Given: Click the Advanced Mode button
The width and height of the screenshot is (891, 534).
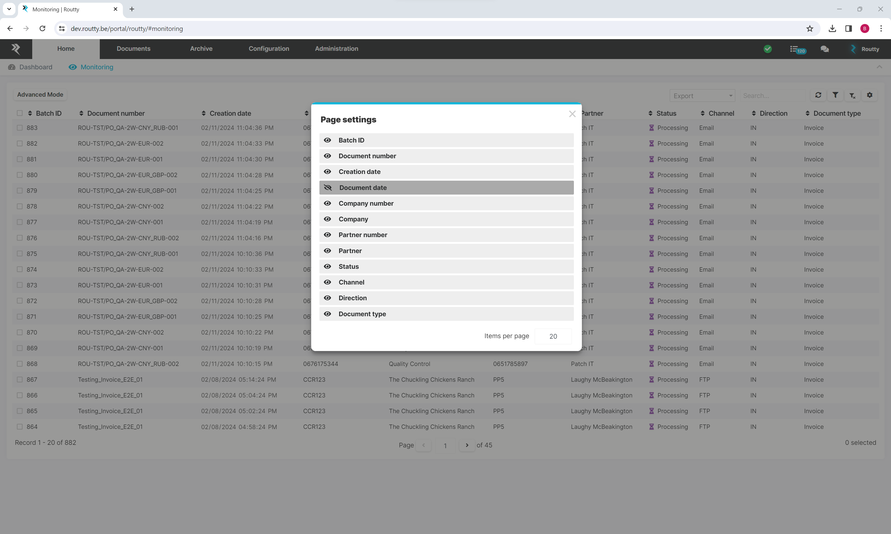Looking at the screenshot, I should click(x=40, y=95).
